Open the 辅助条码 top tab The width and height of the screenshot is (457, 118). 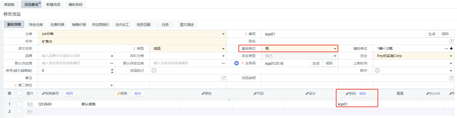75,5
